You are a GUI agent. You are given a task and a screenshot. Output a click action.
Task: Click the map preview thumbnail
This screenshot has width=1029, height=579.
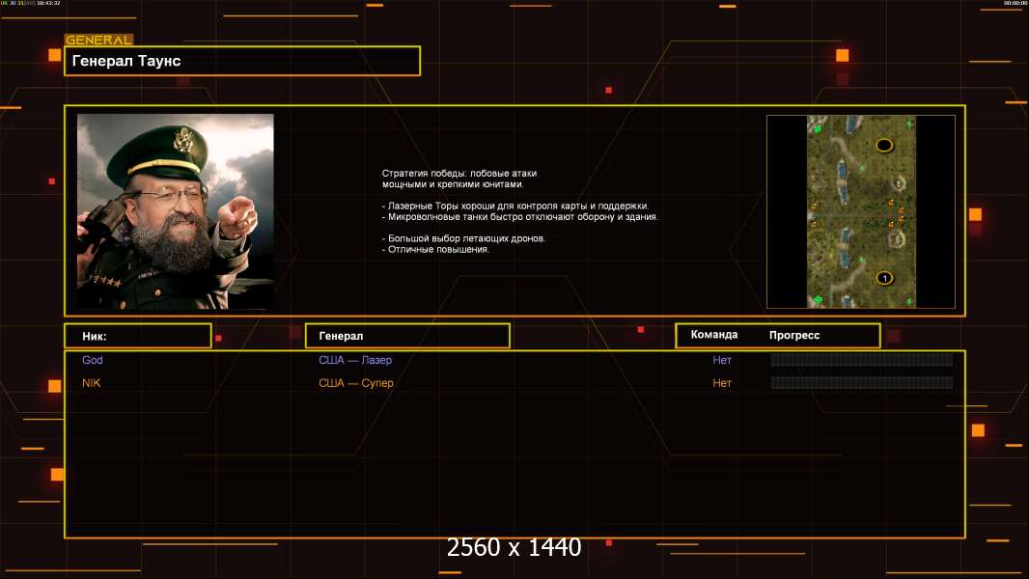click(x=860, y=211)
